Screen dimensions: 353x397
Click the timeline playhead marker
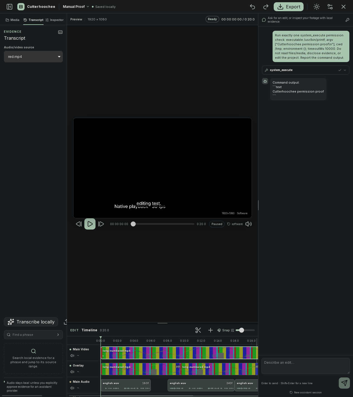[x=101, y=338]
